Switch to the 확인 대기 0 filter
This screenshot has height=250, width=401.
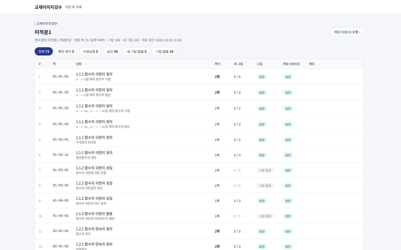click(x=66, y=51)
